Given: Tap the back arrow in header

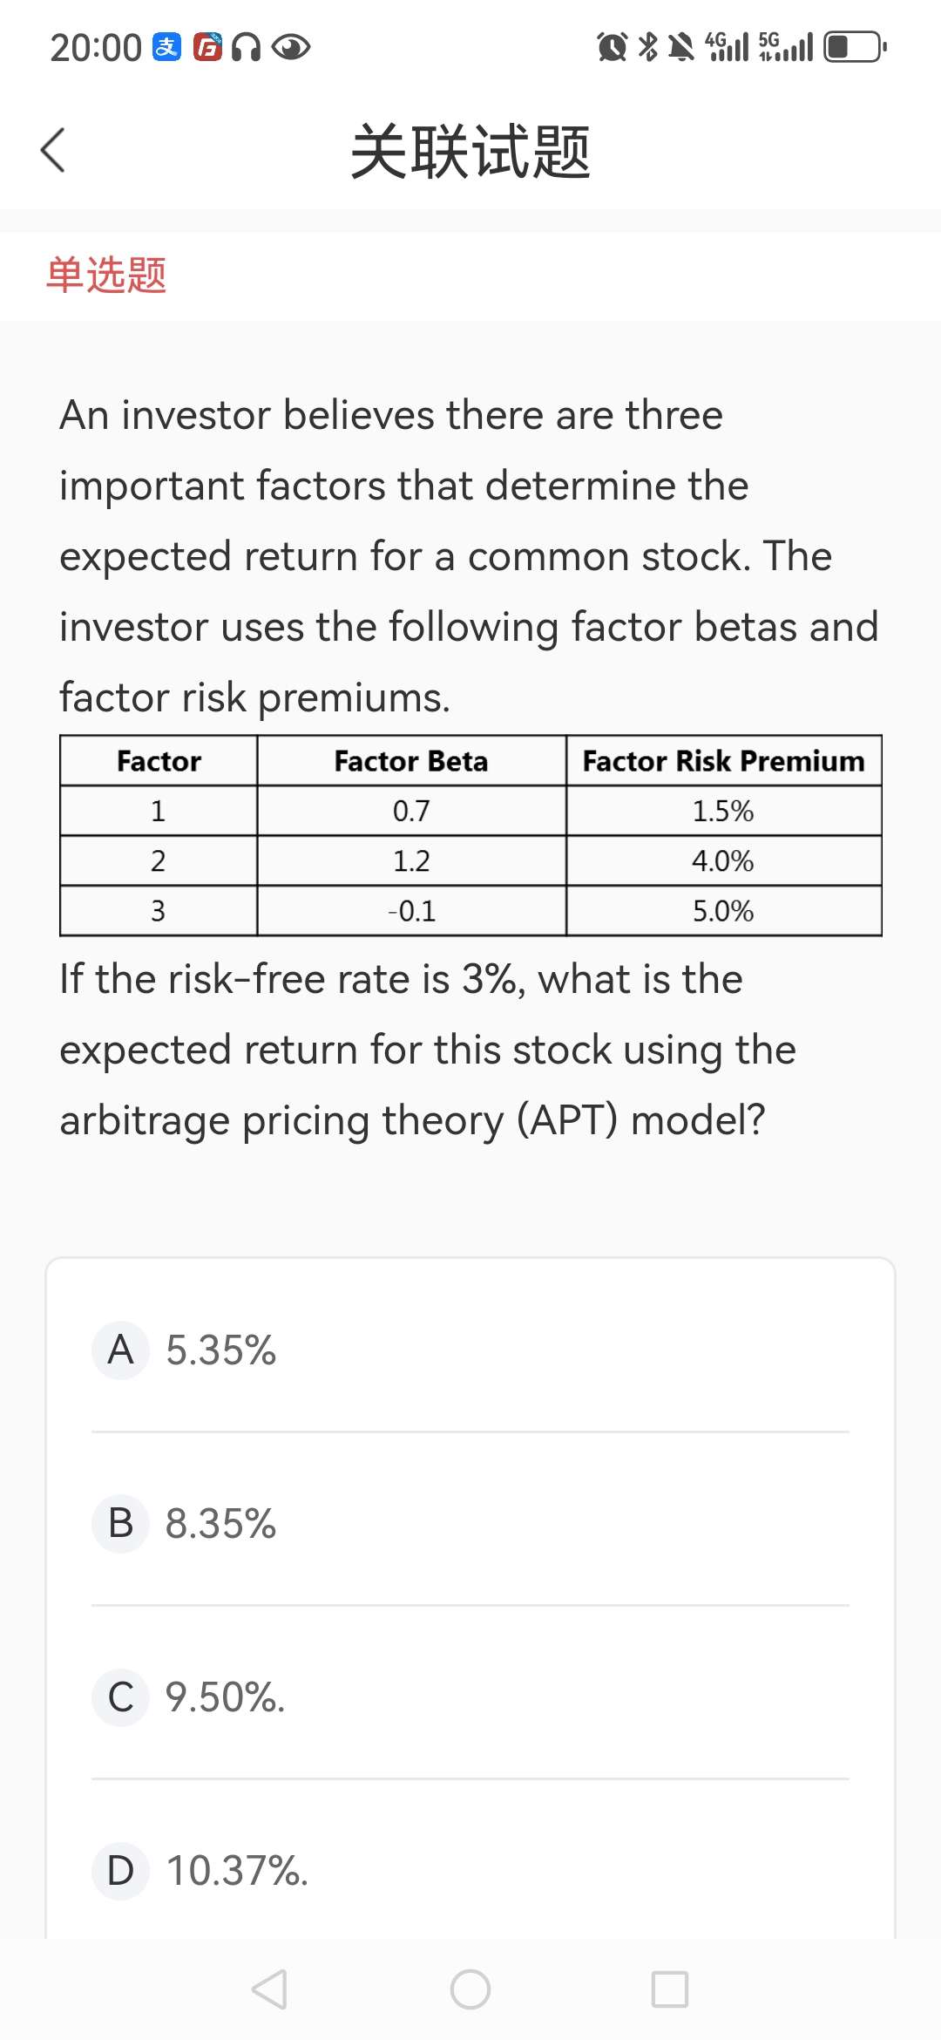Looking at the screenshot, I should point(53,150).
